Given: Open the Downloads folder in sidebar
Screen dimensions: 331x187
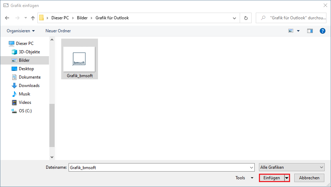Looking at the screenshot, I should point(29,86).
